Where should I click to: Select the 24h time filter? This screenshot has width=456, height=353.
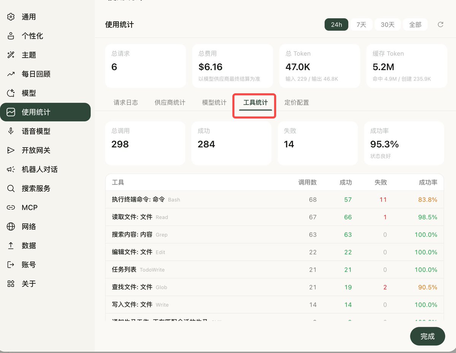[336, 24]
